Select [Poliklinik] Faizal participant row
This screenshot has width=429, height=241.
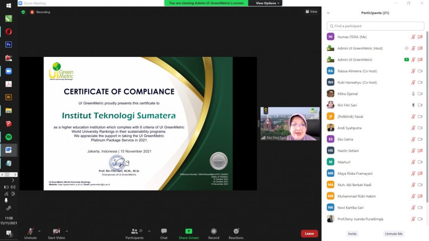click(375, 116)
